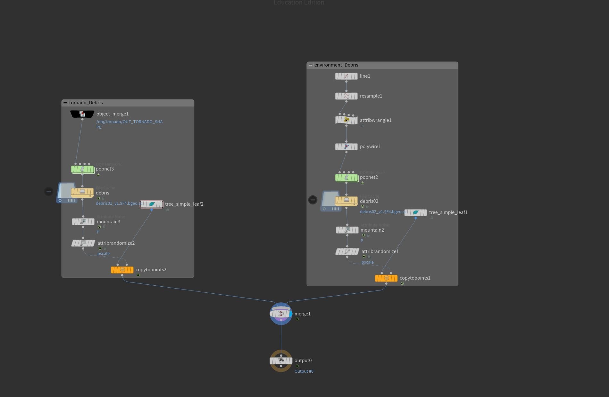Select the object_merge1 node icon
The image size is (609, 397).
[x=82, y=114]
